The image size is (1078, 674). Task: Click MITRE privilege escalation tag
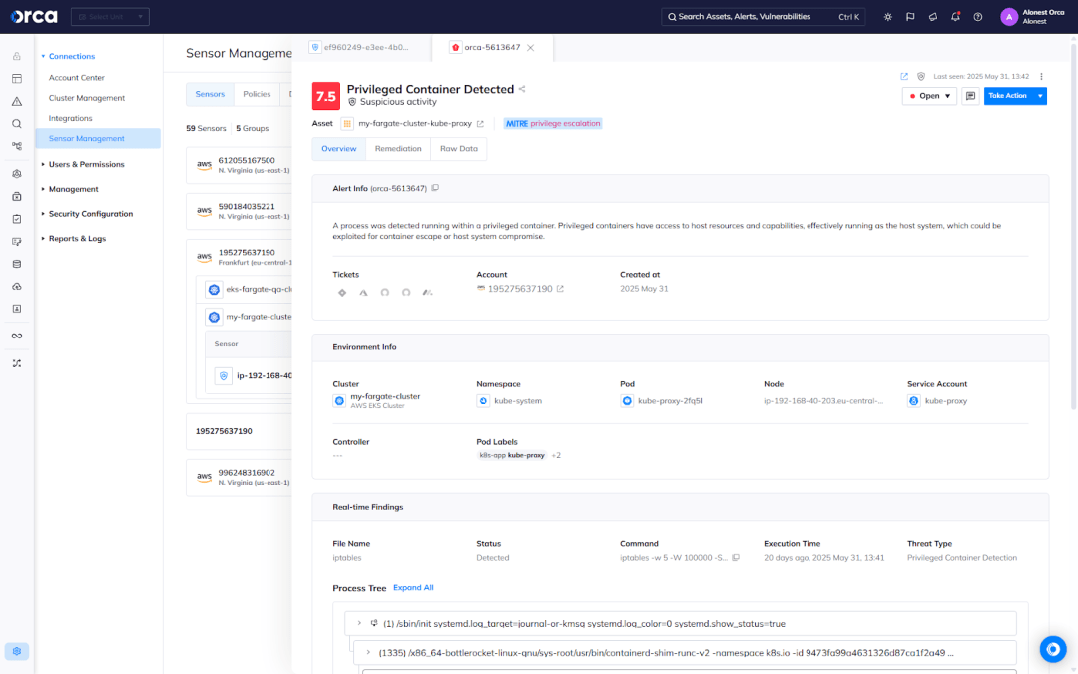point(553,124)
